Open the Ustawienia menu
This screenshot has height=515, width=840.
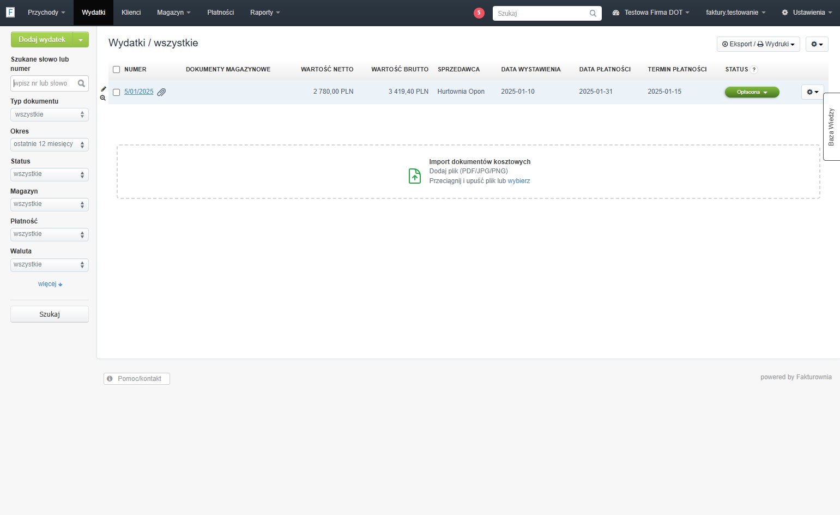807,13
